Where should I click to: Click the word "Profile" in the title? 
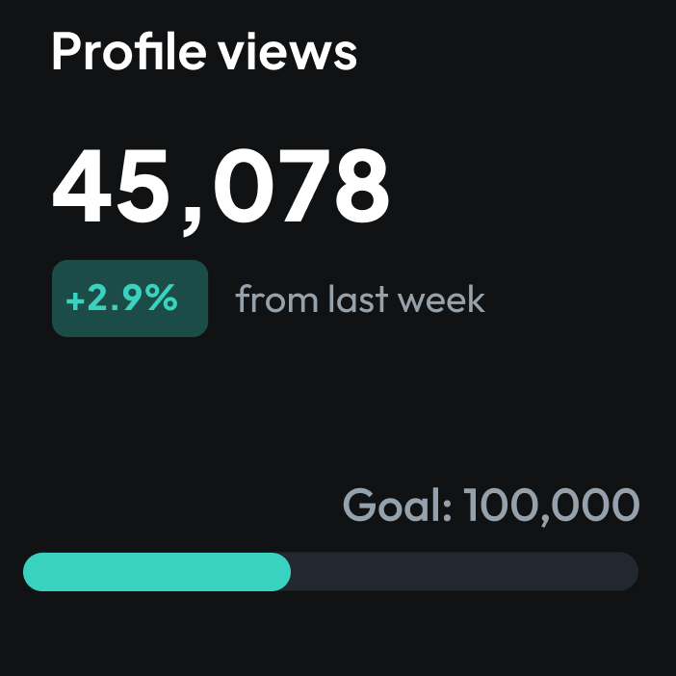click(x=127, y=51)
